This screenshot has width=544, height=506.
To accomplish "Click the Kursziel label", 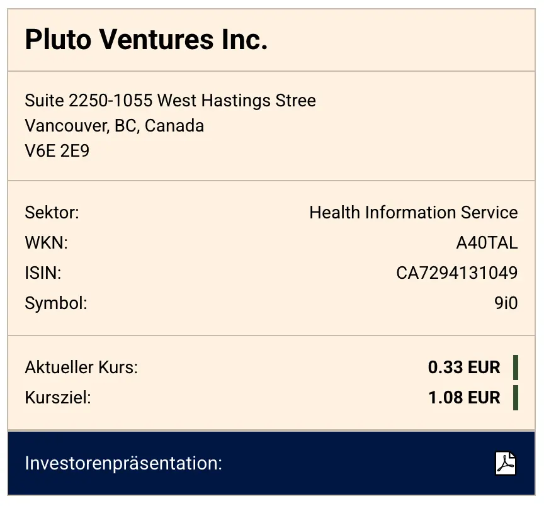I will [x=58, y=398].
